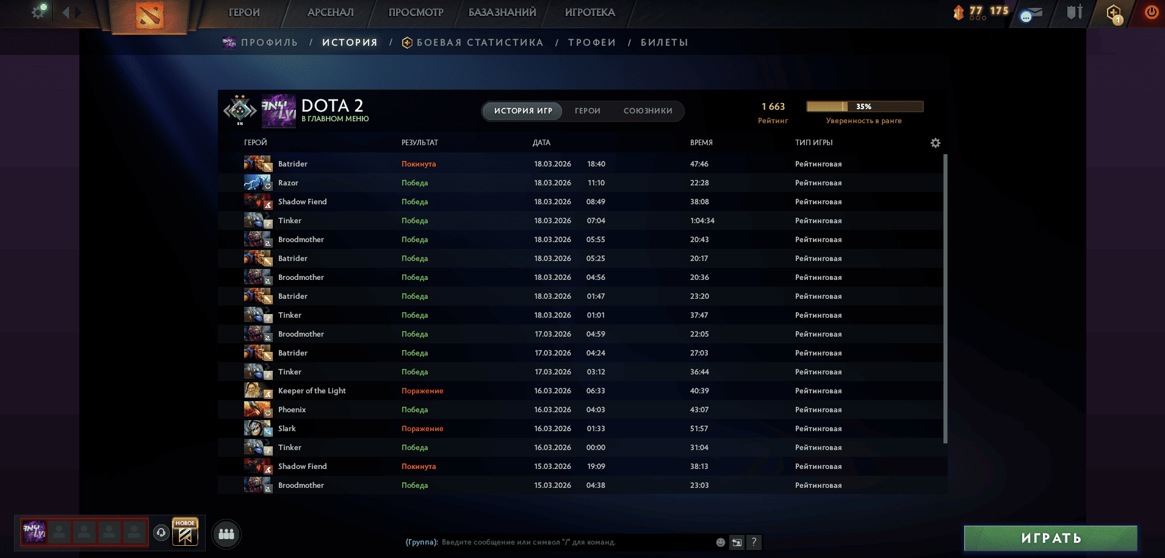Open the armory shield and sword icon

(x=1074, y=11)
